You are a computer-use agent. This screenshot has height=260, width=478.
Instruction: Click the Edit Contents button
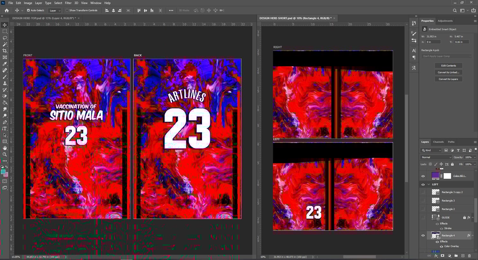[x=448, y=66]
